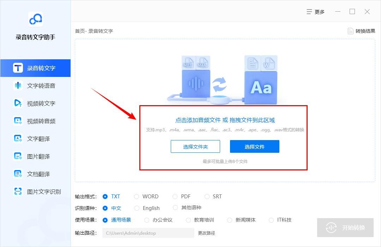Screen dimensions: 381x247
Task: Click the 文字转语音 waveform icon
Action: click(x=18, y=86)
